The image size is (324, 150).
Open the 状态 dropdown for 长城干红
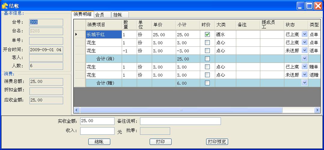(x=304, y=34)
